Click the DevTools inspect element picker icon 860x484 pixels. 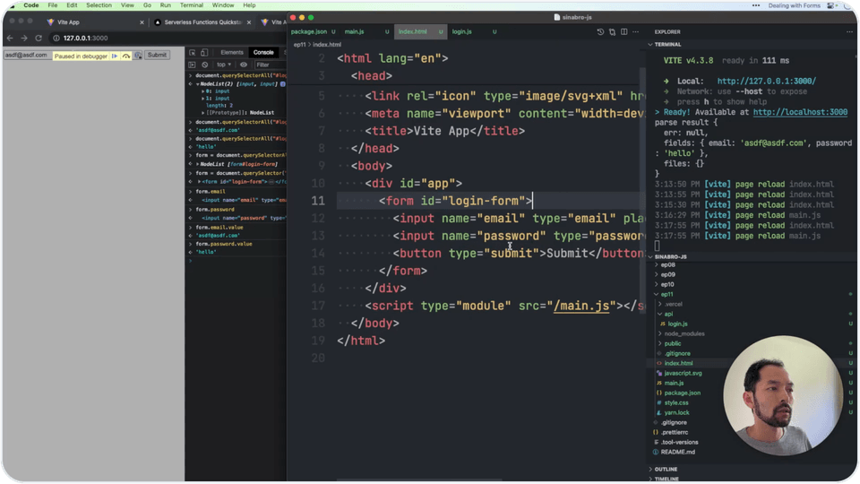(193, 53)
